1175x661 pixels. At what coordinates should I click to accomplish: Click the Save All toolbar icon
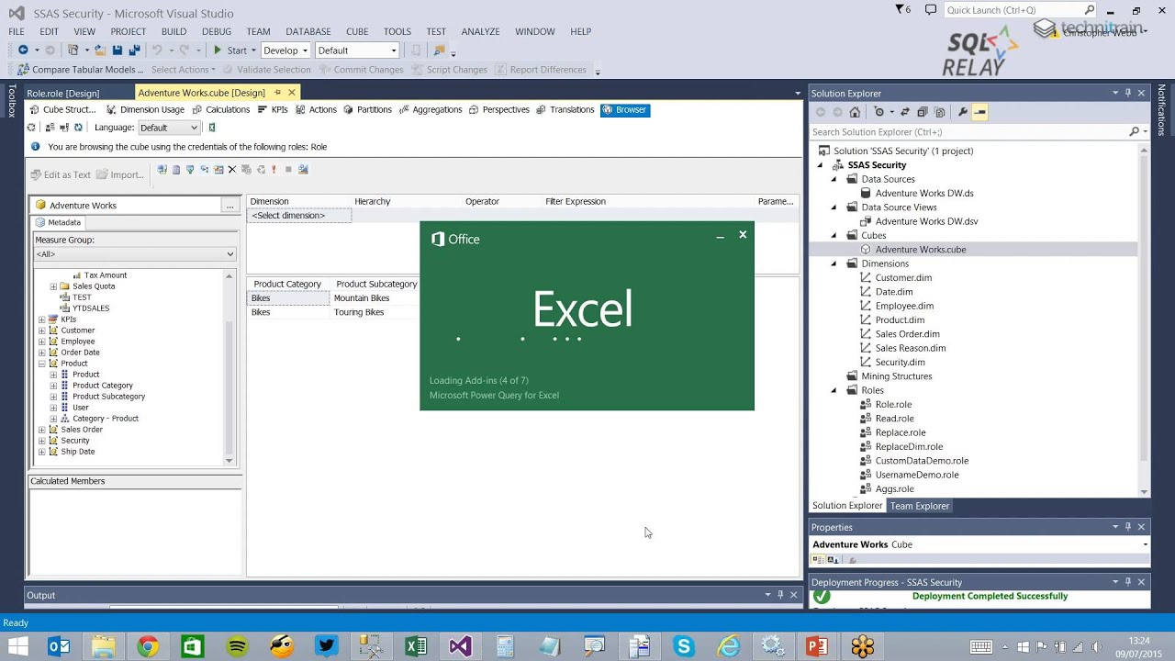[x=134, y=50]
